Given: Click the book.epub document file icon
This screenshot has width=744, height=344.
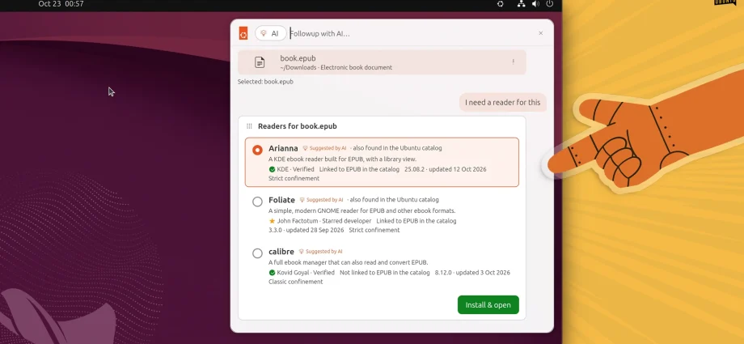Looking at the screenshot, I should [x=260, y=62].
